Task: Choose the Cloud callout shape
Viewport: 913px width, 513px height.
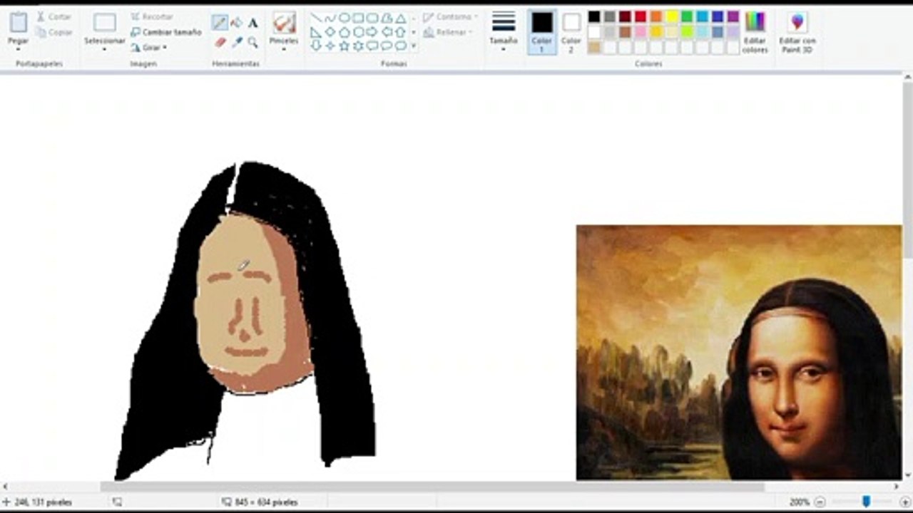Action: point(401,46)
